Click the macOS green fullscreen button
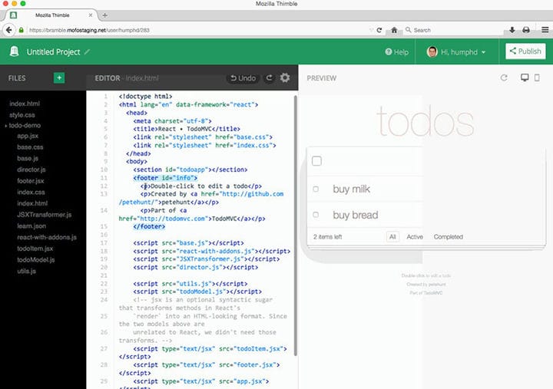The image size is (553, 389). (23, 3)
